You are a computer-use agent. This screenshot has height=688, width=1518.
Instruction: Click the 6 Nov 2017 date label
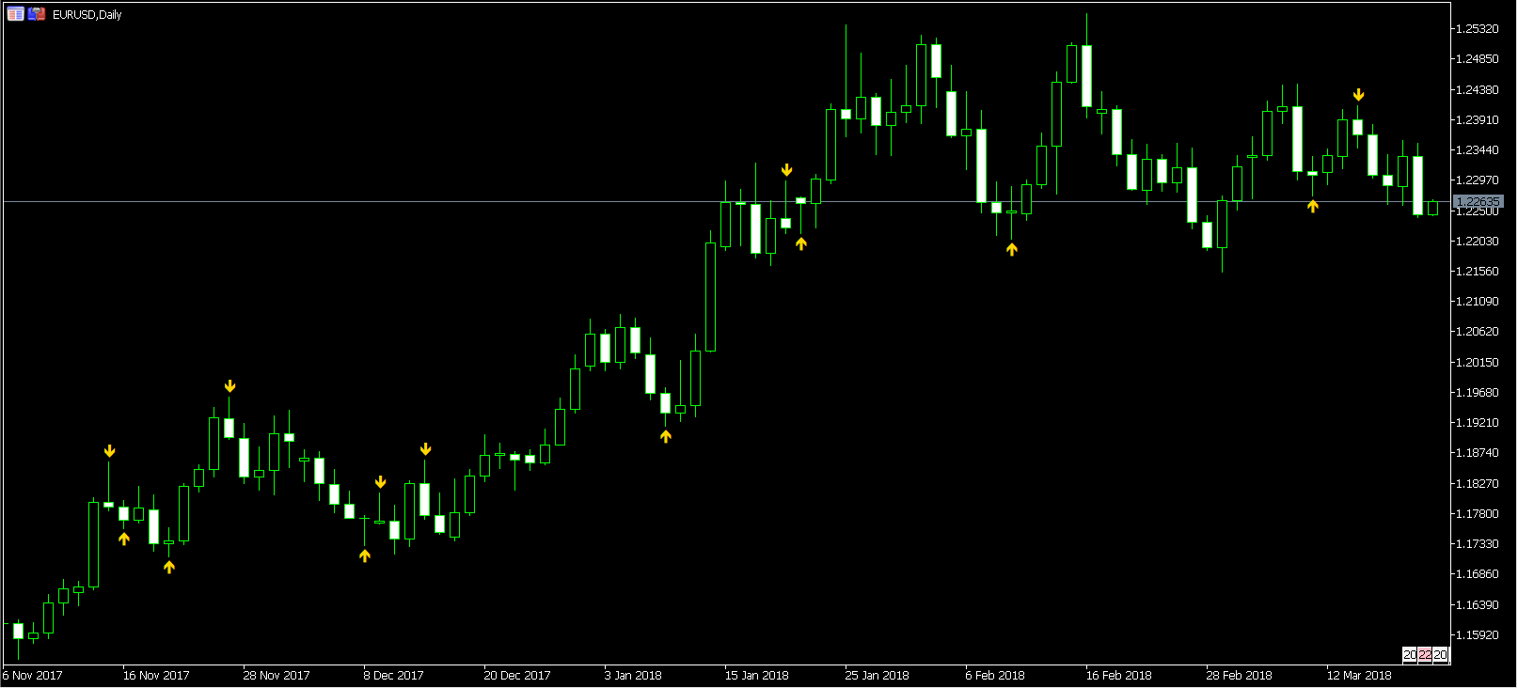coord(34,675)
